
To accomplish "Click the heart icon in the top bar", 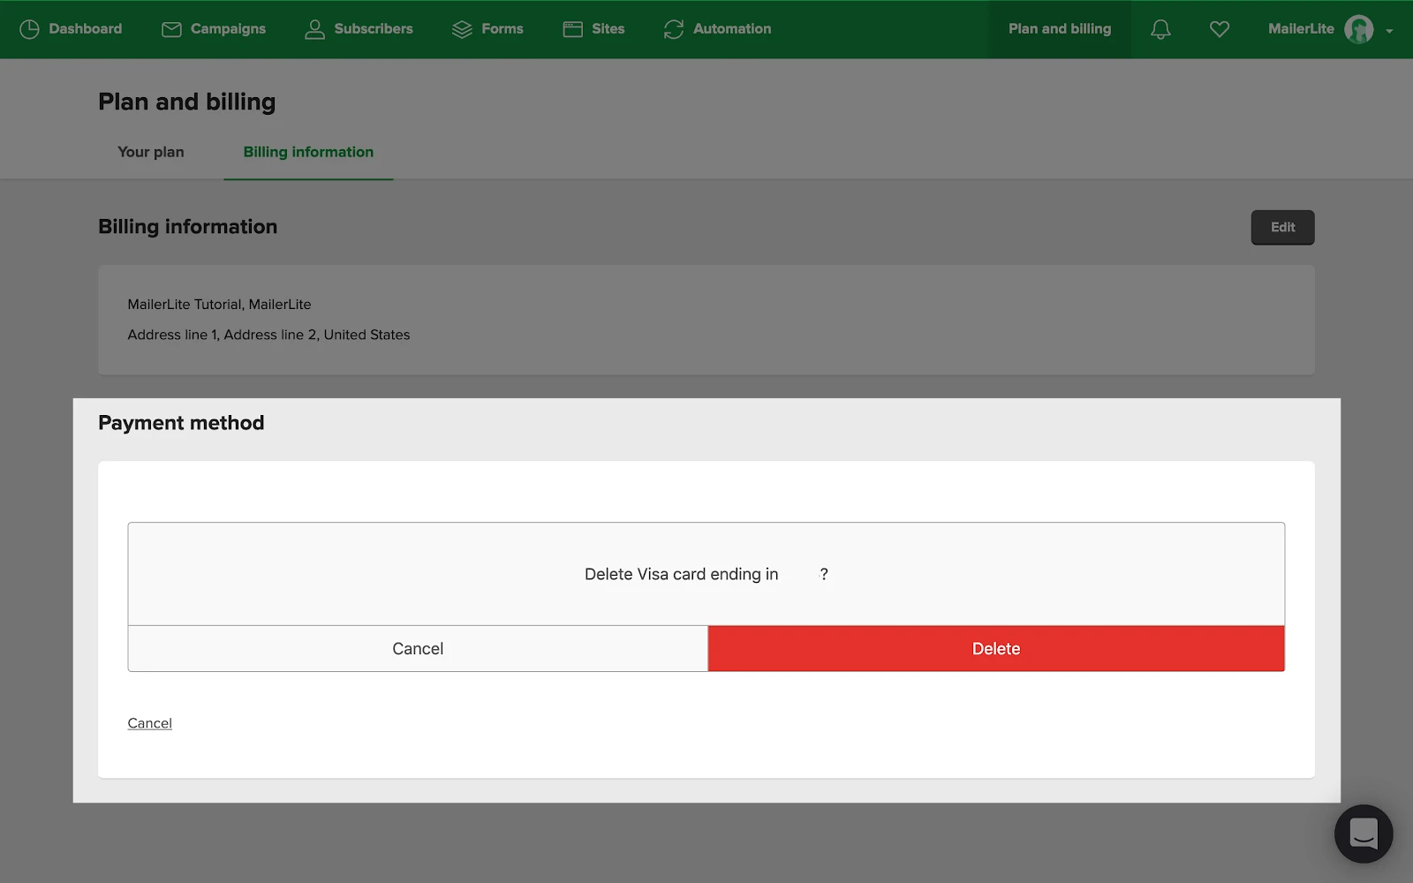I will click(x=1220, y=29).
